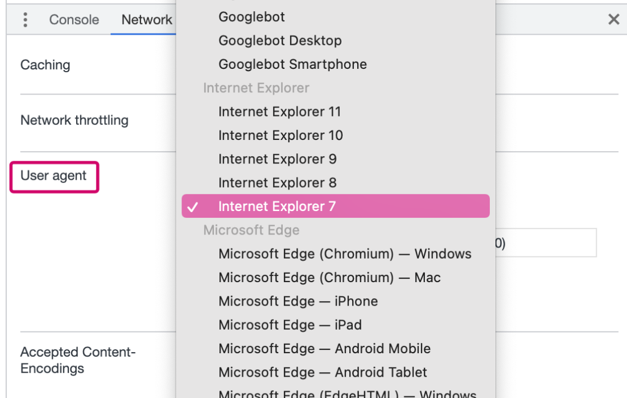Click the User agent label

point(54,176)
